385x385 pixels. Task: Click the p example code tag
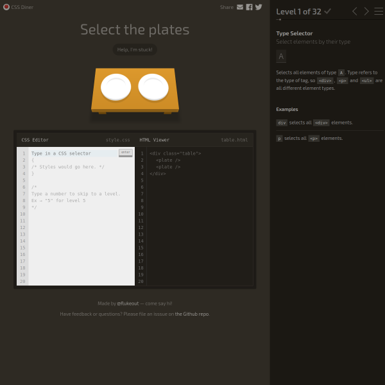tap(279, 139)
